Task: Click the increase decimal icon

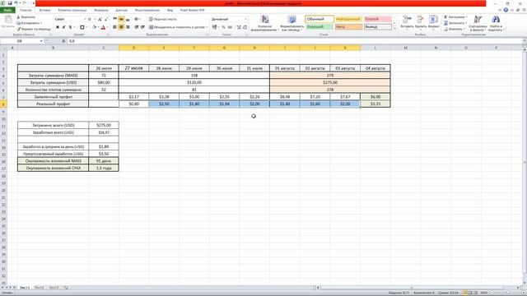Action: coord(239,27)
